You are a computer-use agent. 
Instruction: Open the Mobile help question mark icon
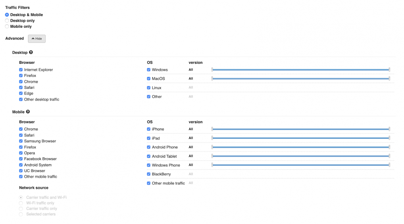tap(28, 112)
